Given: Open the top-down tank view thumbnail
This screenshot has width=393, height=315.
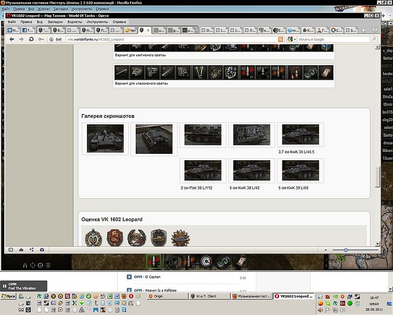Looking at the screenshot, I should pyautogui.click(x=252, y=134).
